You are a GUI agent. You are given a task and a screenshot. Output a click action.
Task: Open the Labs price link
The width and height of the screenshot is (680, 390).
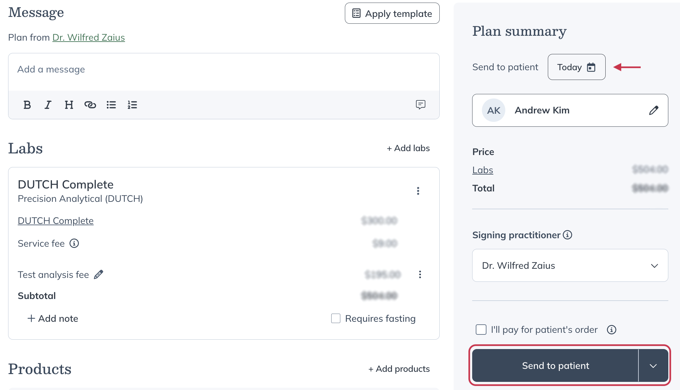coord(483,170)
